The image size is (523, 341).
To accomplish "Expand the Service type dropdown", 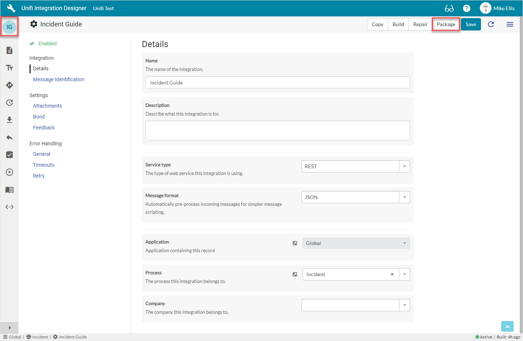I will [404, 166].
